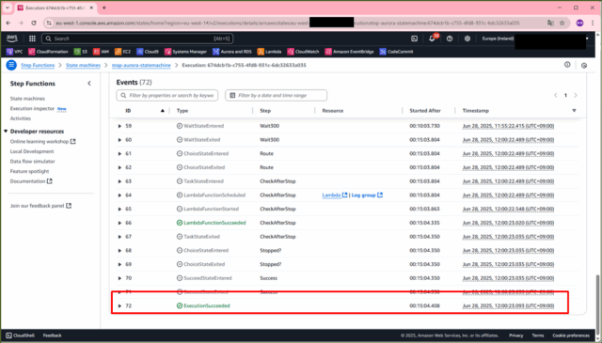The height and width of the screenshot is (343, 602).
Task: Open the S3 shortcut
Action: click(81, 52)
